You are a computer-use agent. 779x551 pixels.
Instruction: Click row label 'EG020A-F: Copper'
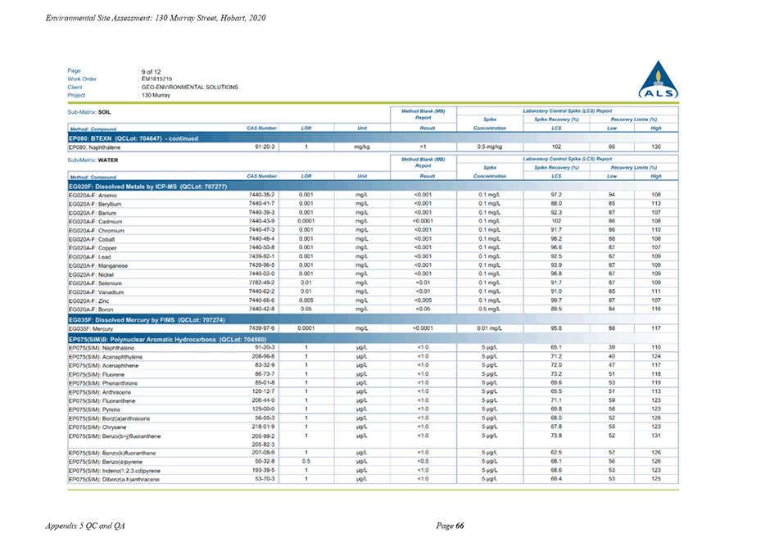tap(93, 248)
